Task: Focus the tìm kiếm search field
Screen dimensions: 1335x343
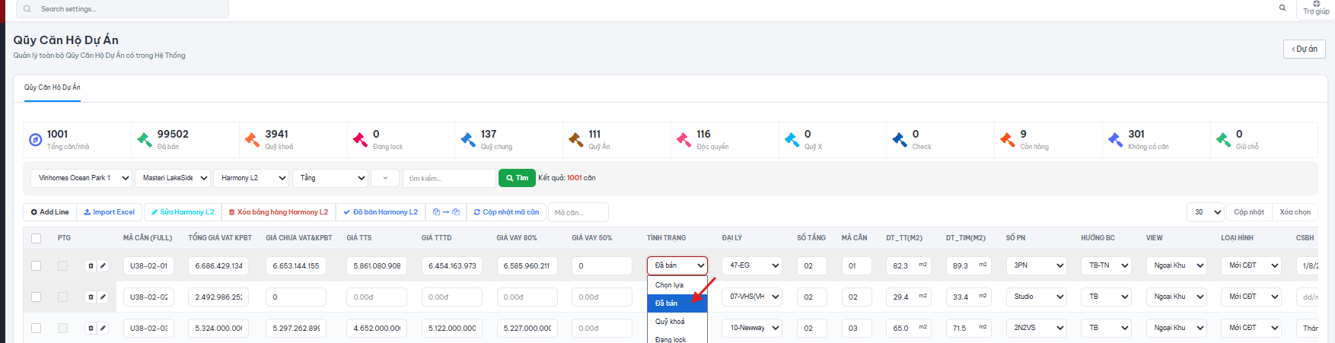Action: [449, 178]
